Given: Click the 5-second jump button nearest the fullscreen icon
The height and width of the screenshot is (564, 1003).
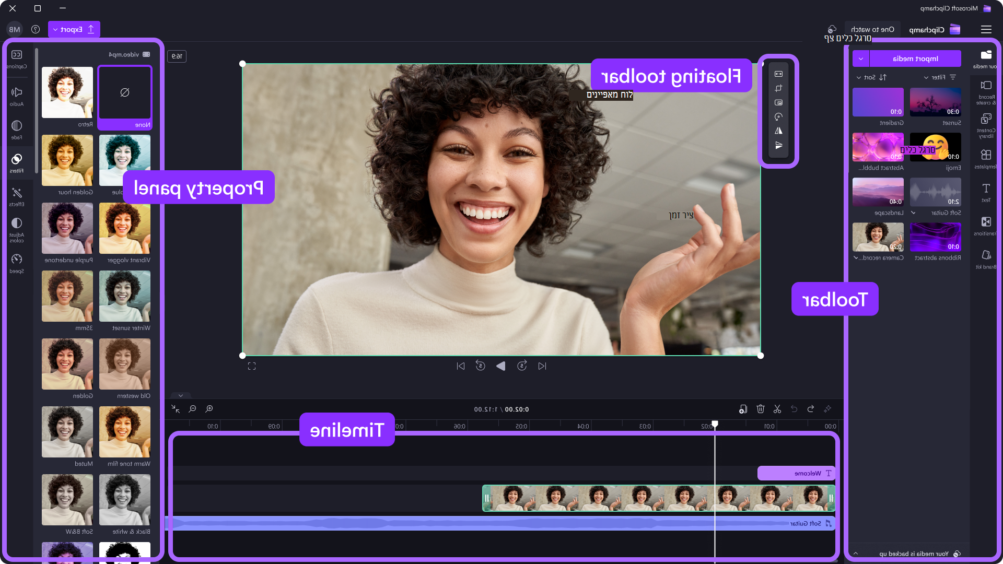Looking at the screenshot, I should 481,366.
